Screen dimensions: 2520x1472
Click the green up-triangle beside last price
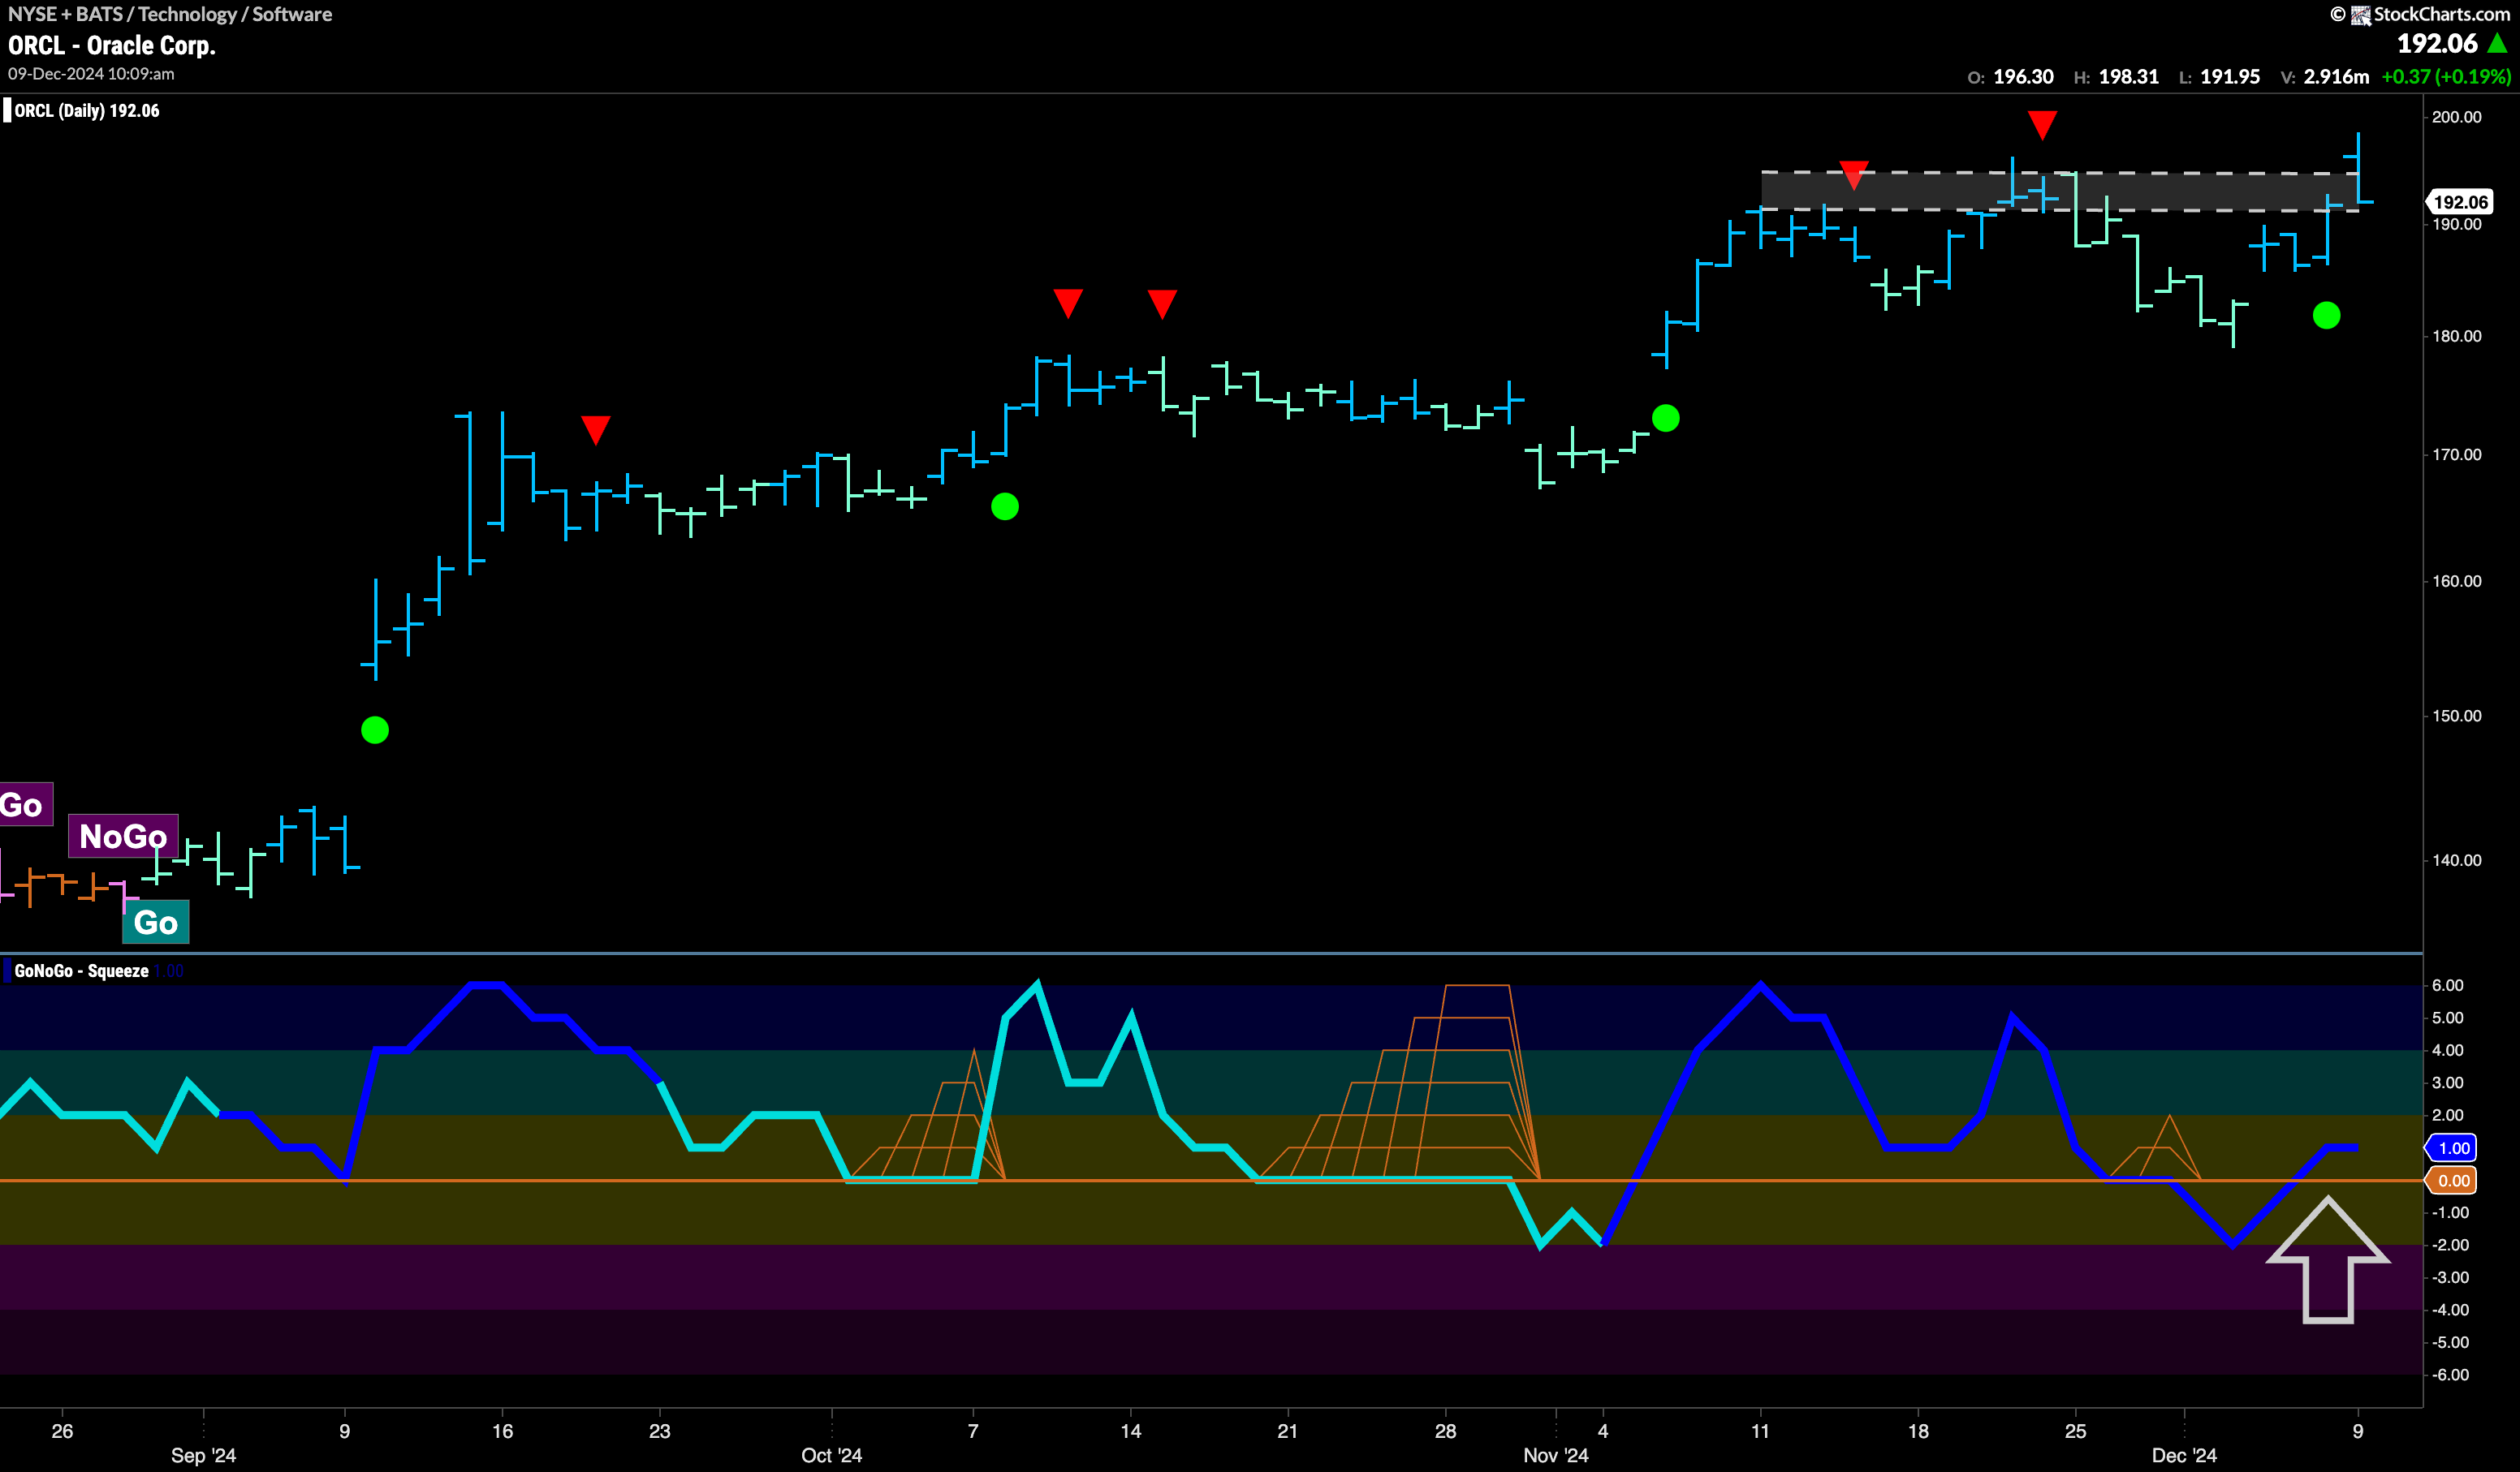tap(2497, 43)
